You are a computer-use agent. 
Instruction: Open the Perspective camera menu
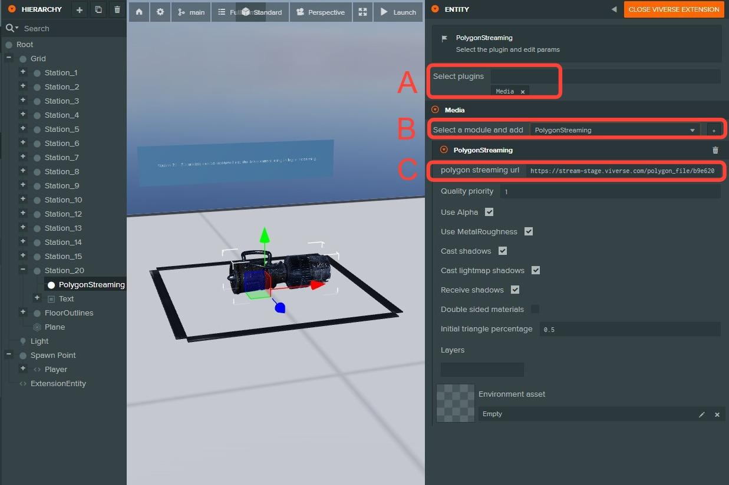pos(321,12)
